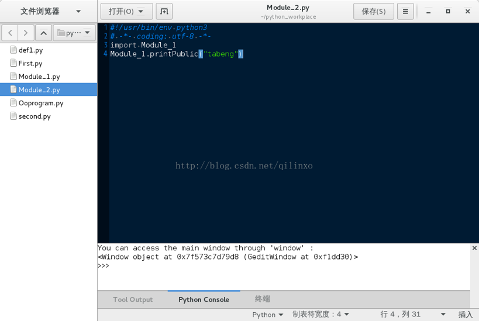Change Python language mode in status bar
Image resolution: width=479 pixels, height=321 pixels.
pos(268,315)
